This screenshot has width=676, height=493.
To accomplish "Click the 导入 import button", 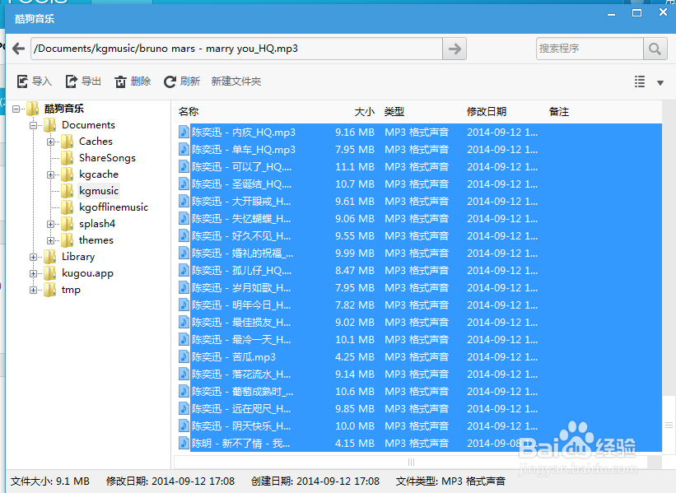I will [x=34, y=81].
